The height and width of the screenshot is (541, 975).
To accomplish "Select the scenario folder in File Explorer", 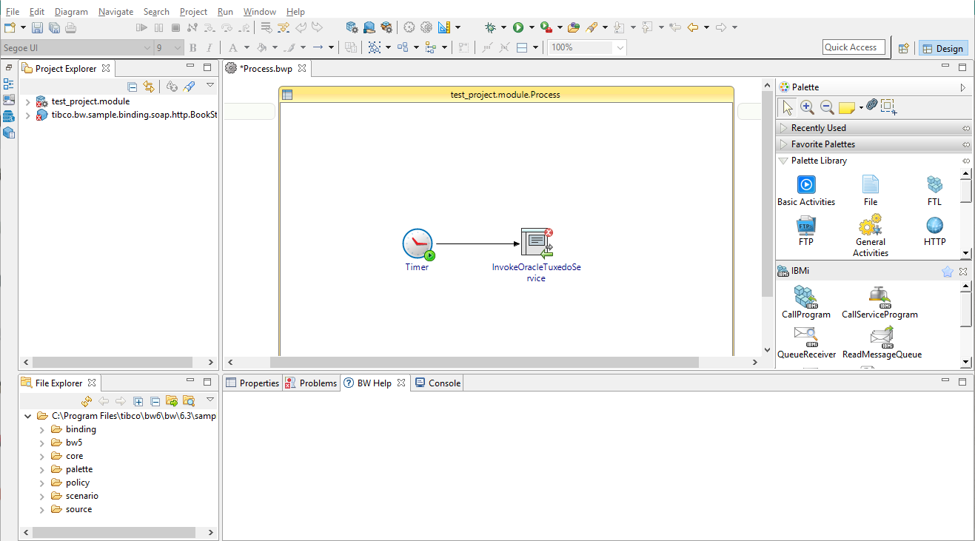I will click(x=82, y=496).
